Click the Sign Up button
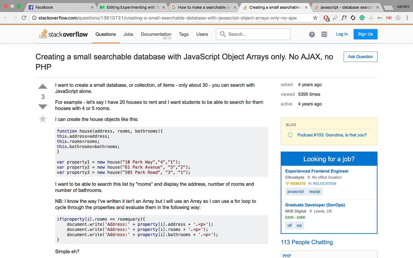This screenshot has height=258, width=413. pyautogui.click(x=366, y=34)
